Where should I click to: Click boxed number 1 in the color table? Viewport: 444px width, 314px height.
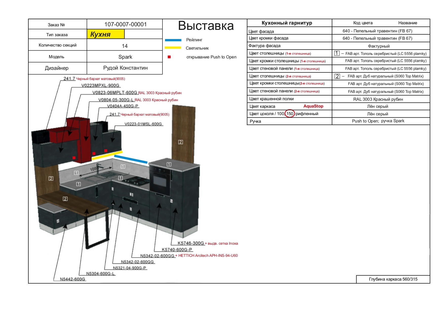(337, 53)
